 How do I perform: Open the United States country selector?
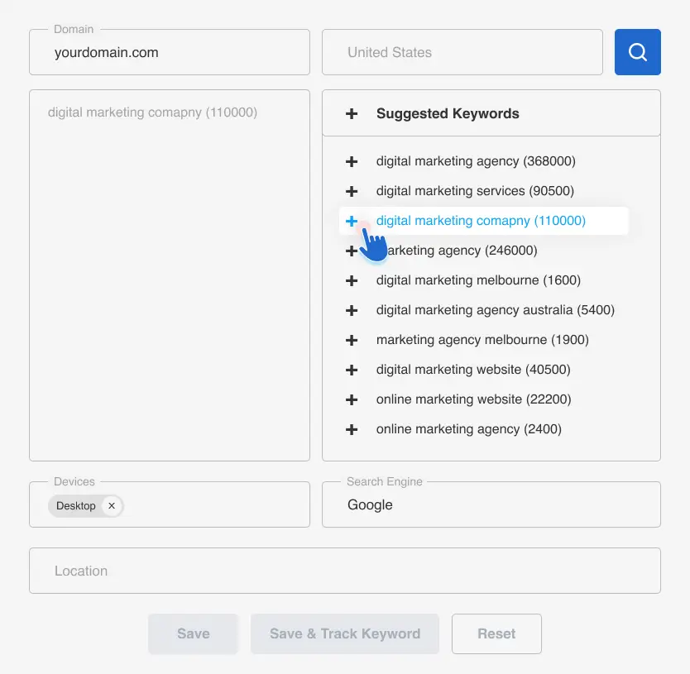(x=462, y=51)
